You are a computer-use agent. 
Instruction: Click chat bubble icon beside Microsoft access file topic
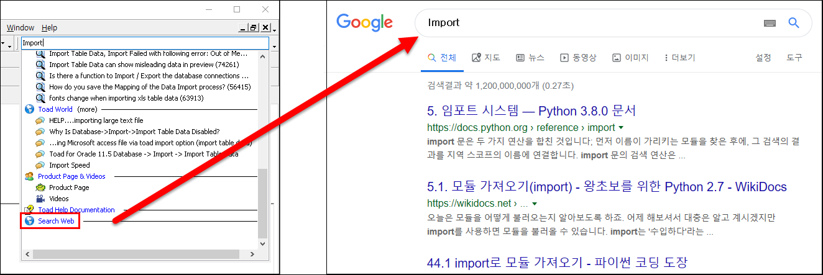coord(40,143)
